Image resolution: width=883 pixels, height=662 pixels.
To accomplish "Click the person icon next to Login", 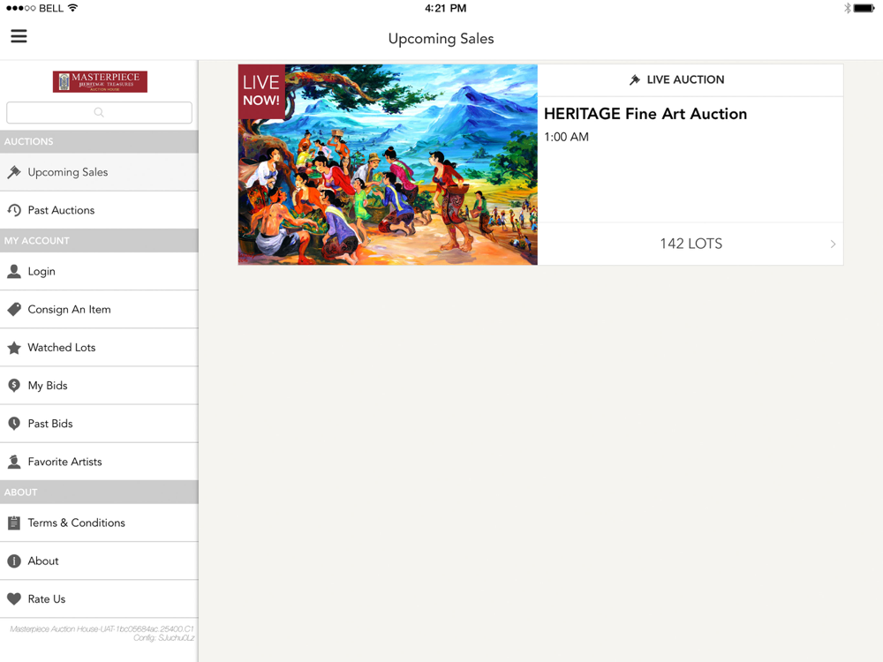I will pyautogui.click(x=14, y=271).
